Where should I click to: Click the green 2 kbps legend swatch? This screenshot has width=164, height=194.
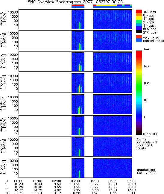tap(139, 21)
